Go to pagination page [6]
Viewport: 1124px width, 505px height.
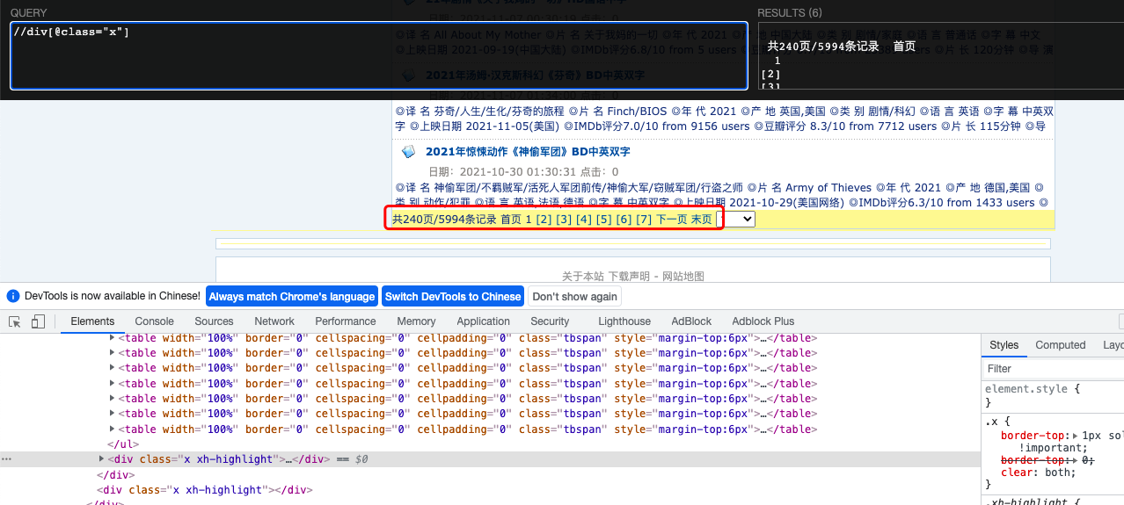tap(624, 220)
